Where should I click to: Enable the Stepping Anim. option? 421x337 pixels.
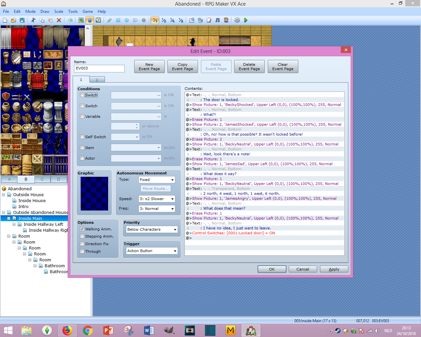click(82, 236)
